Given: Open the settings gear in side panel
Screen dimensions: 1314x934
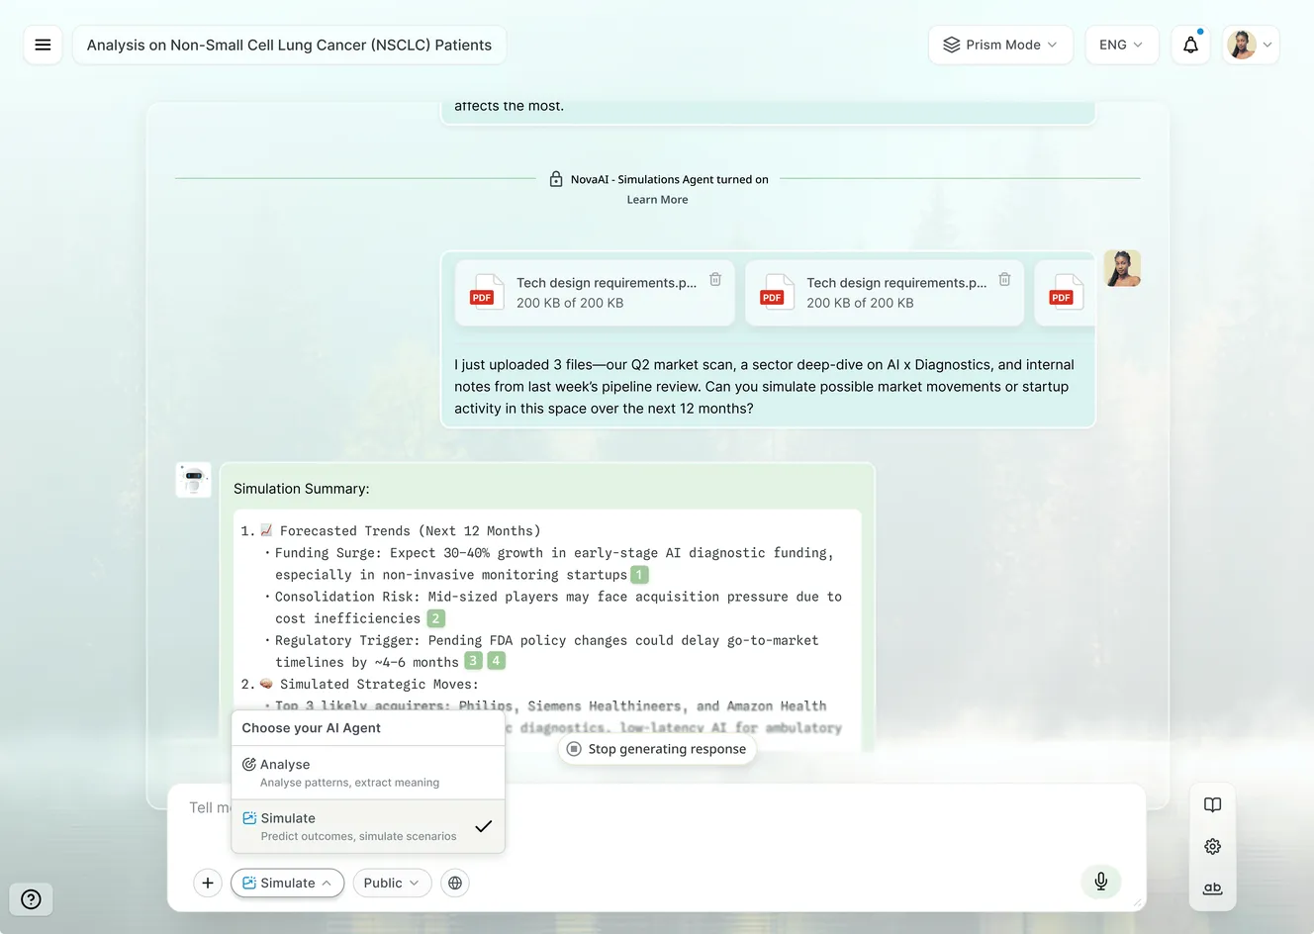Looking at the screenshot, I should click(x=1212, y=846).
